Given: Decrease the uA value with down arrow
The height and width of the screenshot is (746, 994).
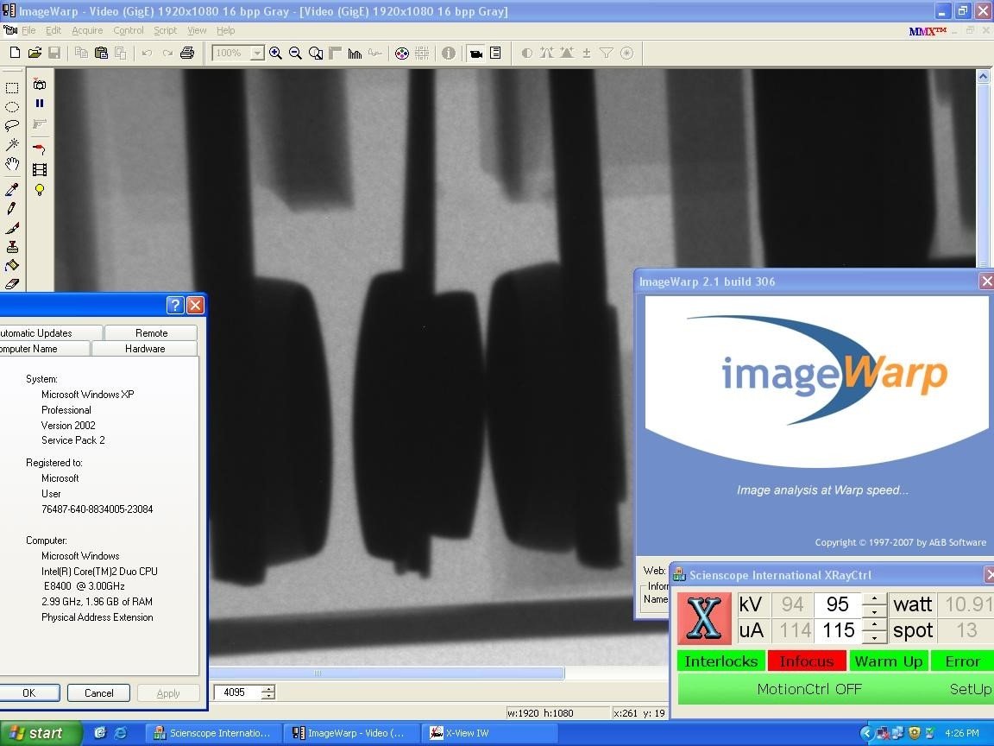Looking at the screenshot, I should pos(874,637).
